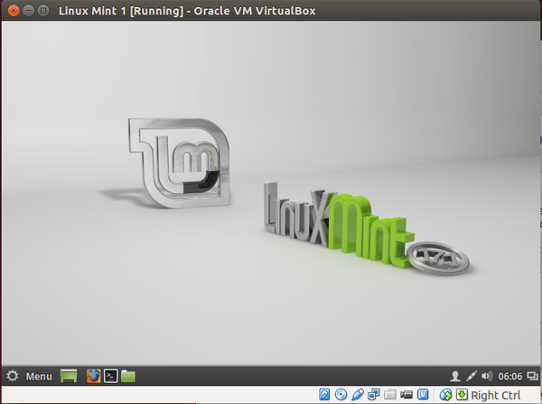Open the network connection applet
The image size is (542, 404).
pyautogui.click(x=471, y=376)
